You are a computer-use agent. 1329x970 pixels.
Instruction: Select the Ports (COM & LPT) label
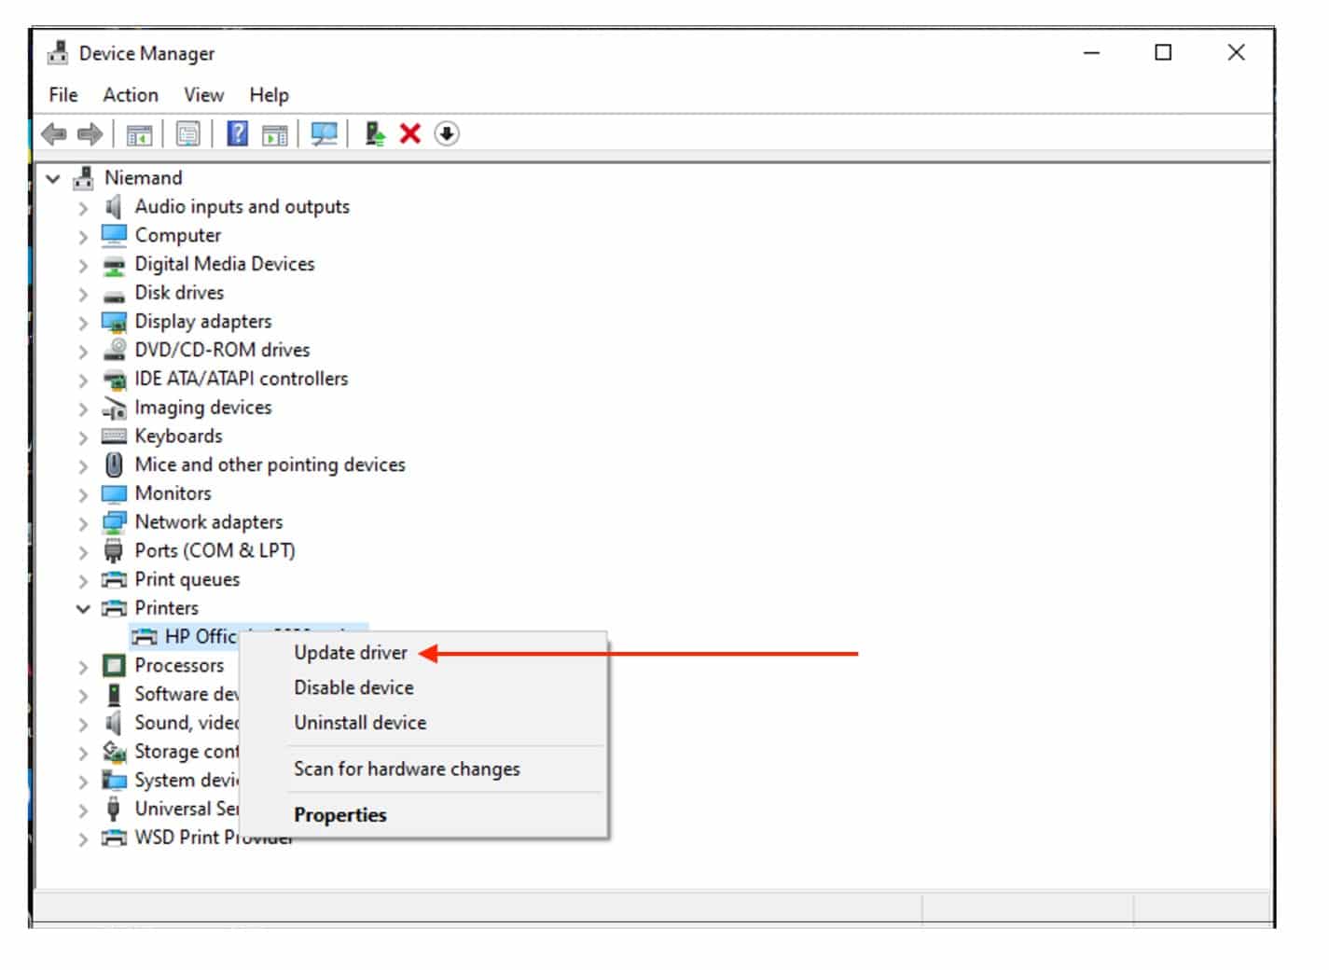coord(215,550)
